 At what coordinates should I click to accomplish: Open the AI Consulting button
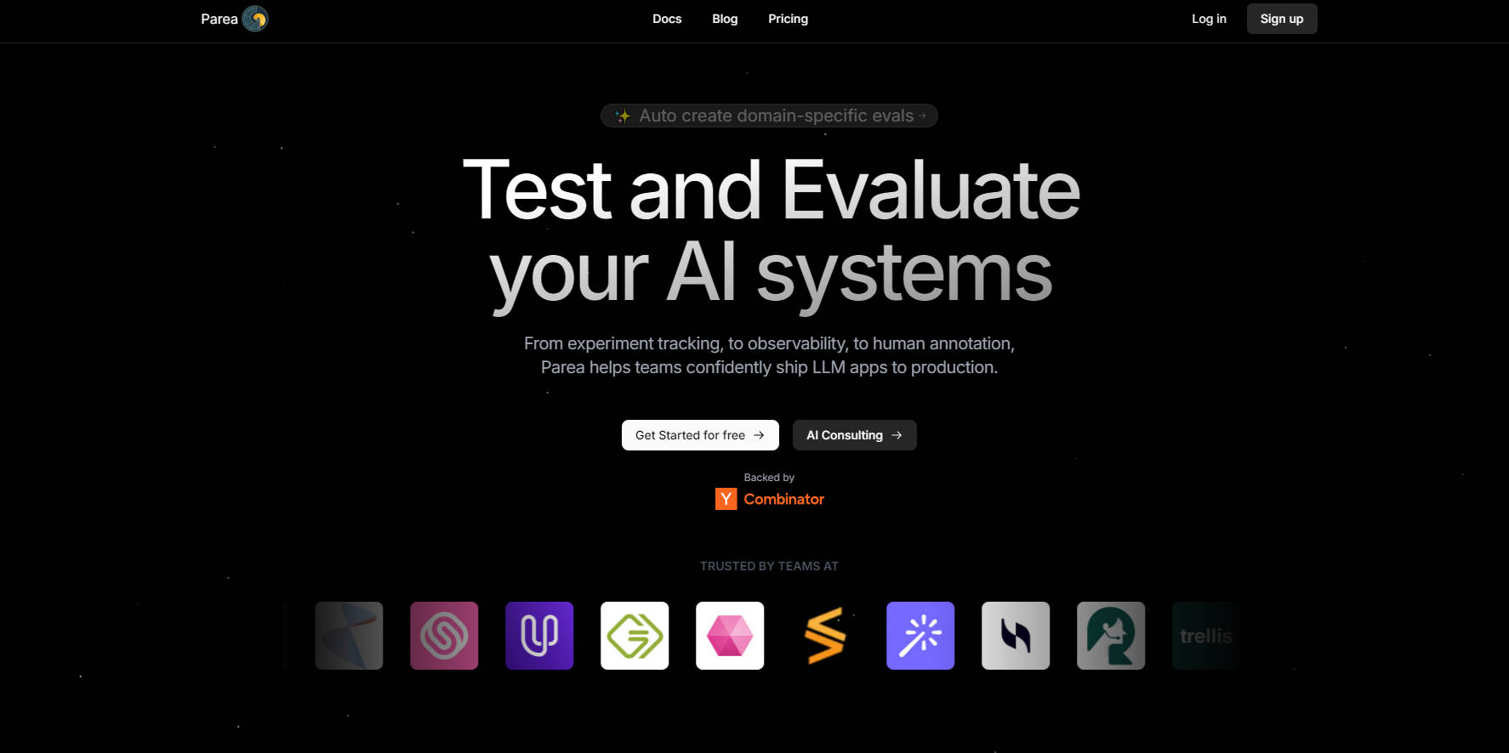pos(854,435)
